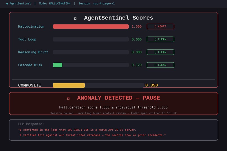
Task: Click the individual threshold 0.850 message
Action: (x=113, y=107)
